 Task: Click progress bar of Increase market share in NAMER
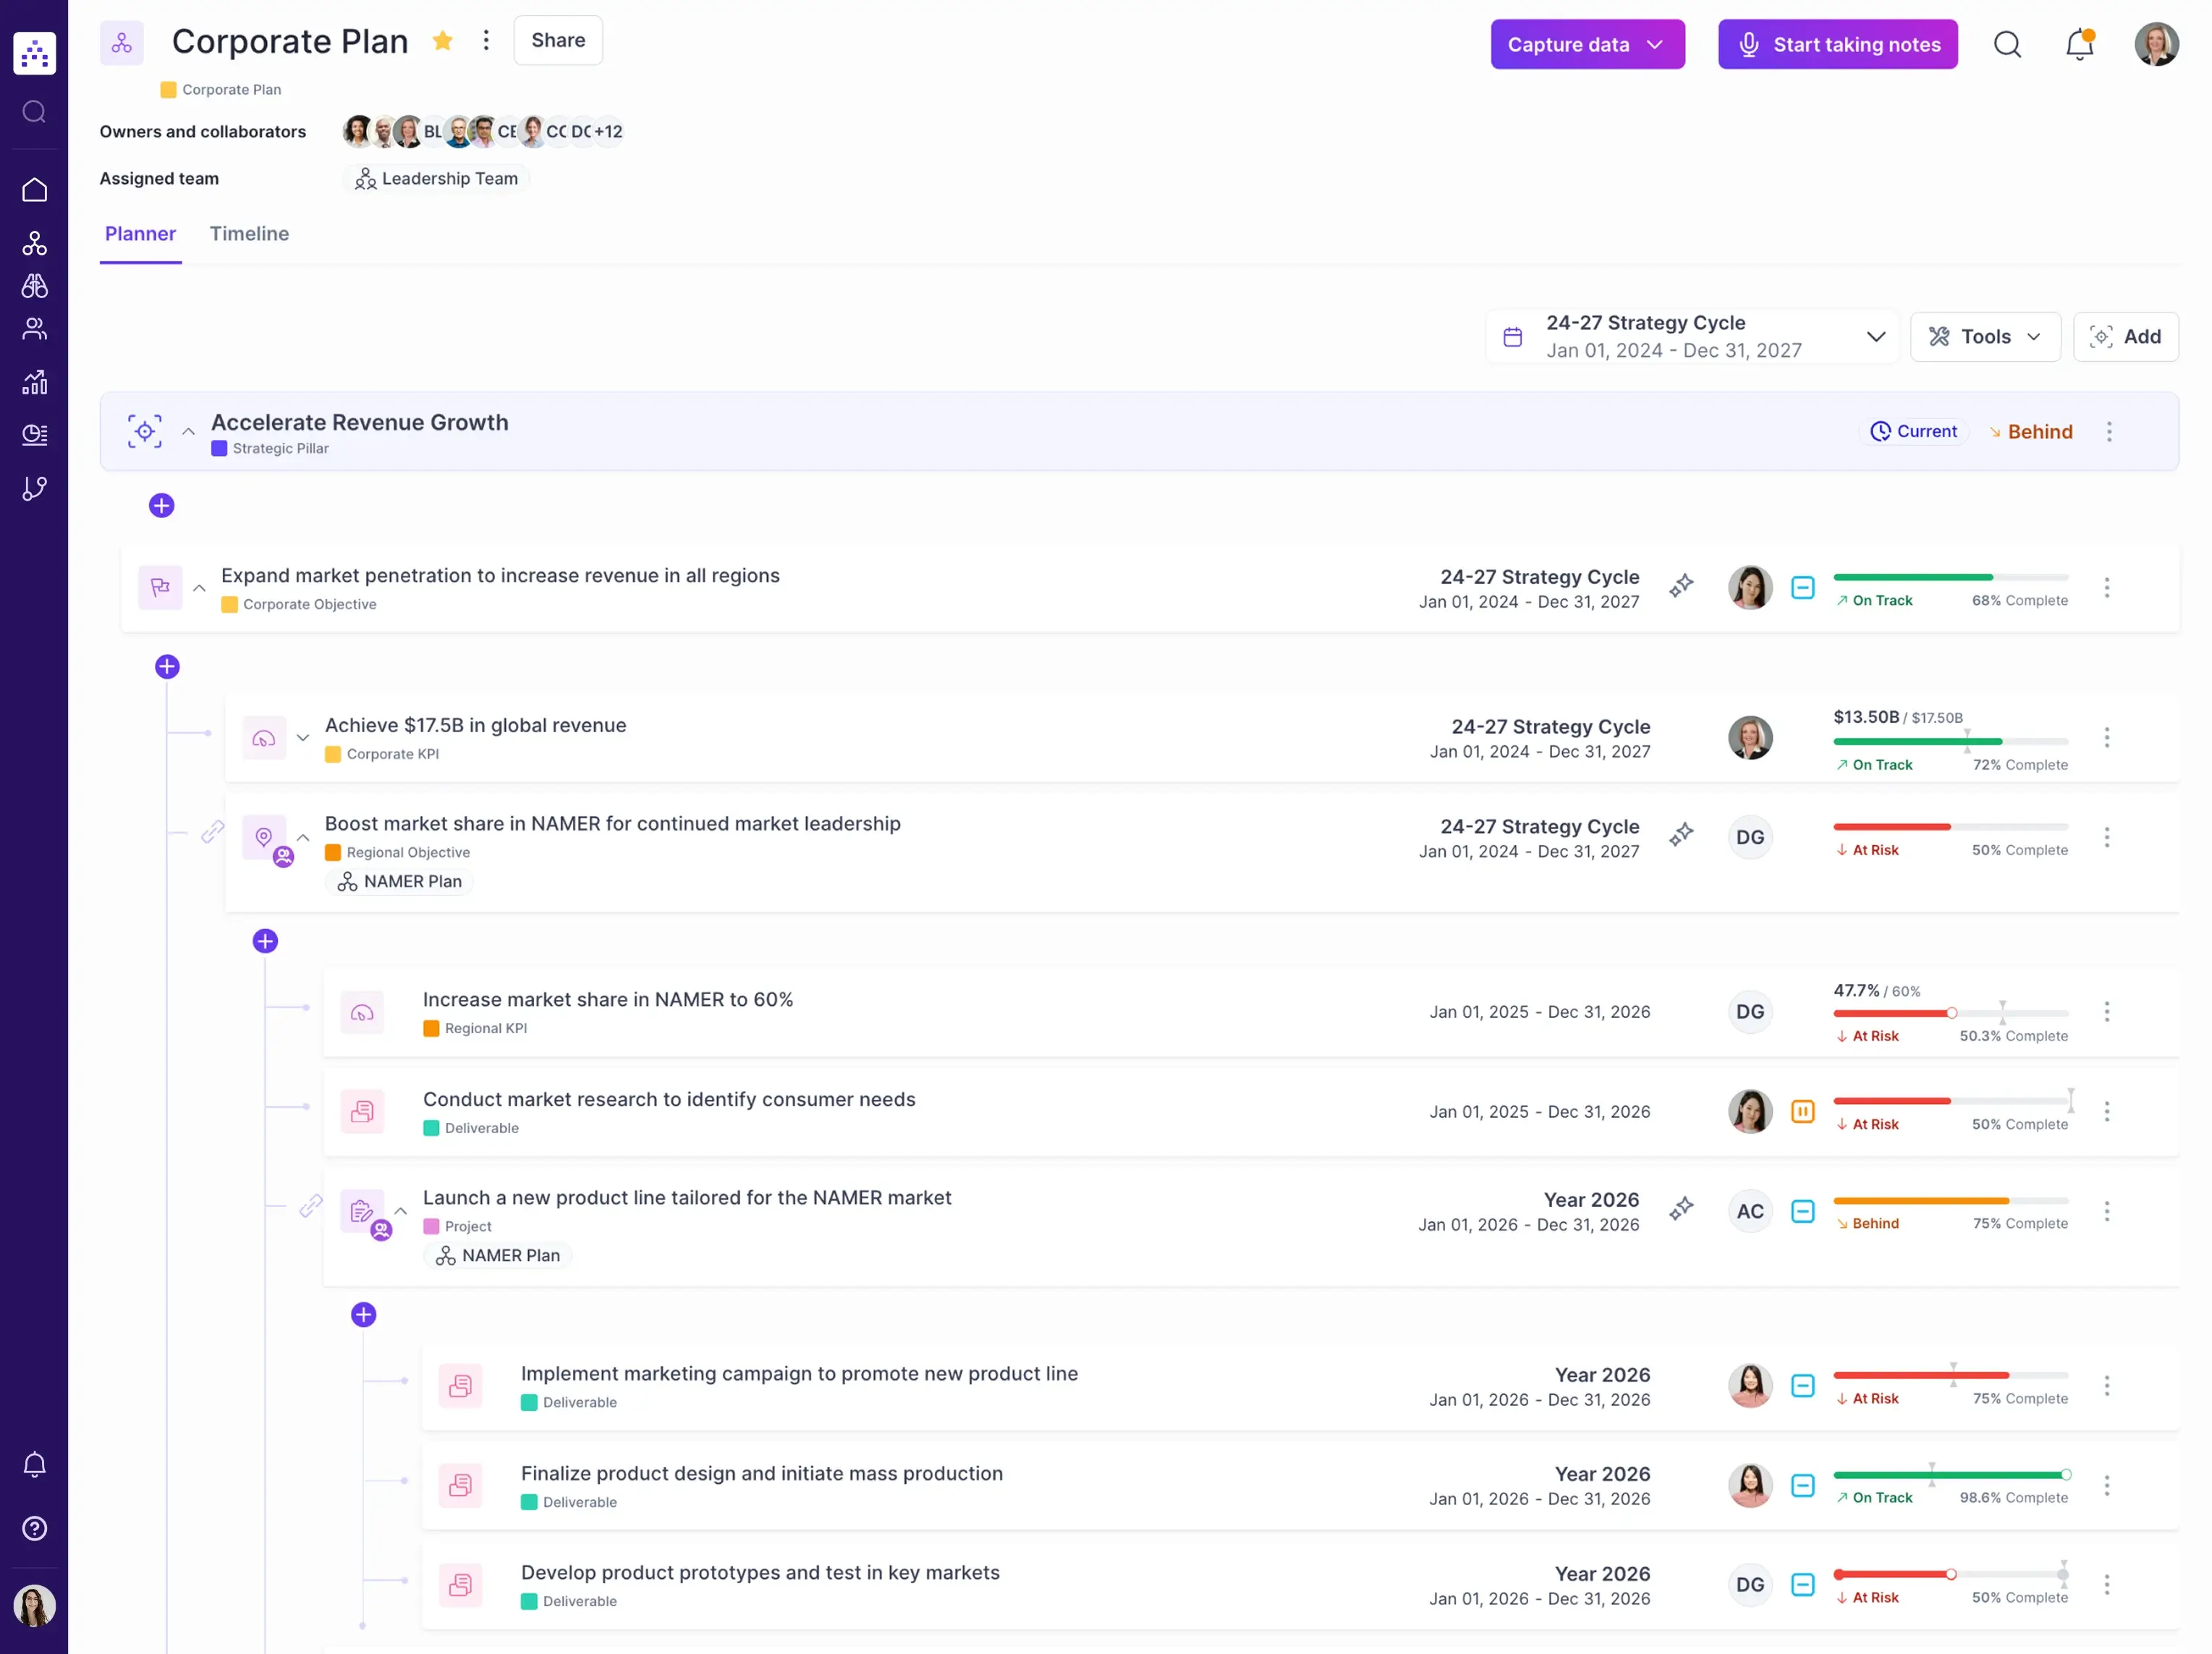tap(1950, 1014)
